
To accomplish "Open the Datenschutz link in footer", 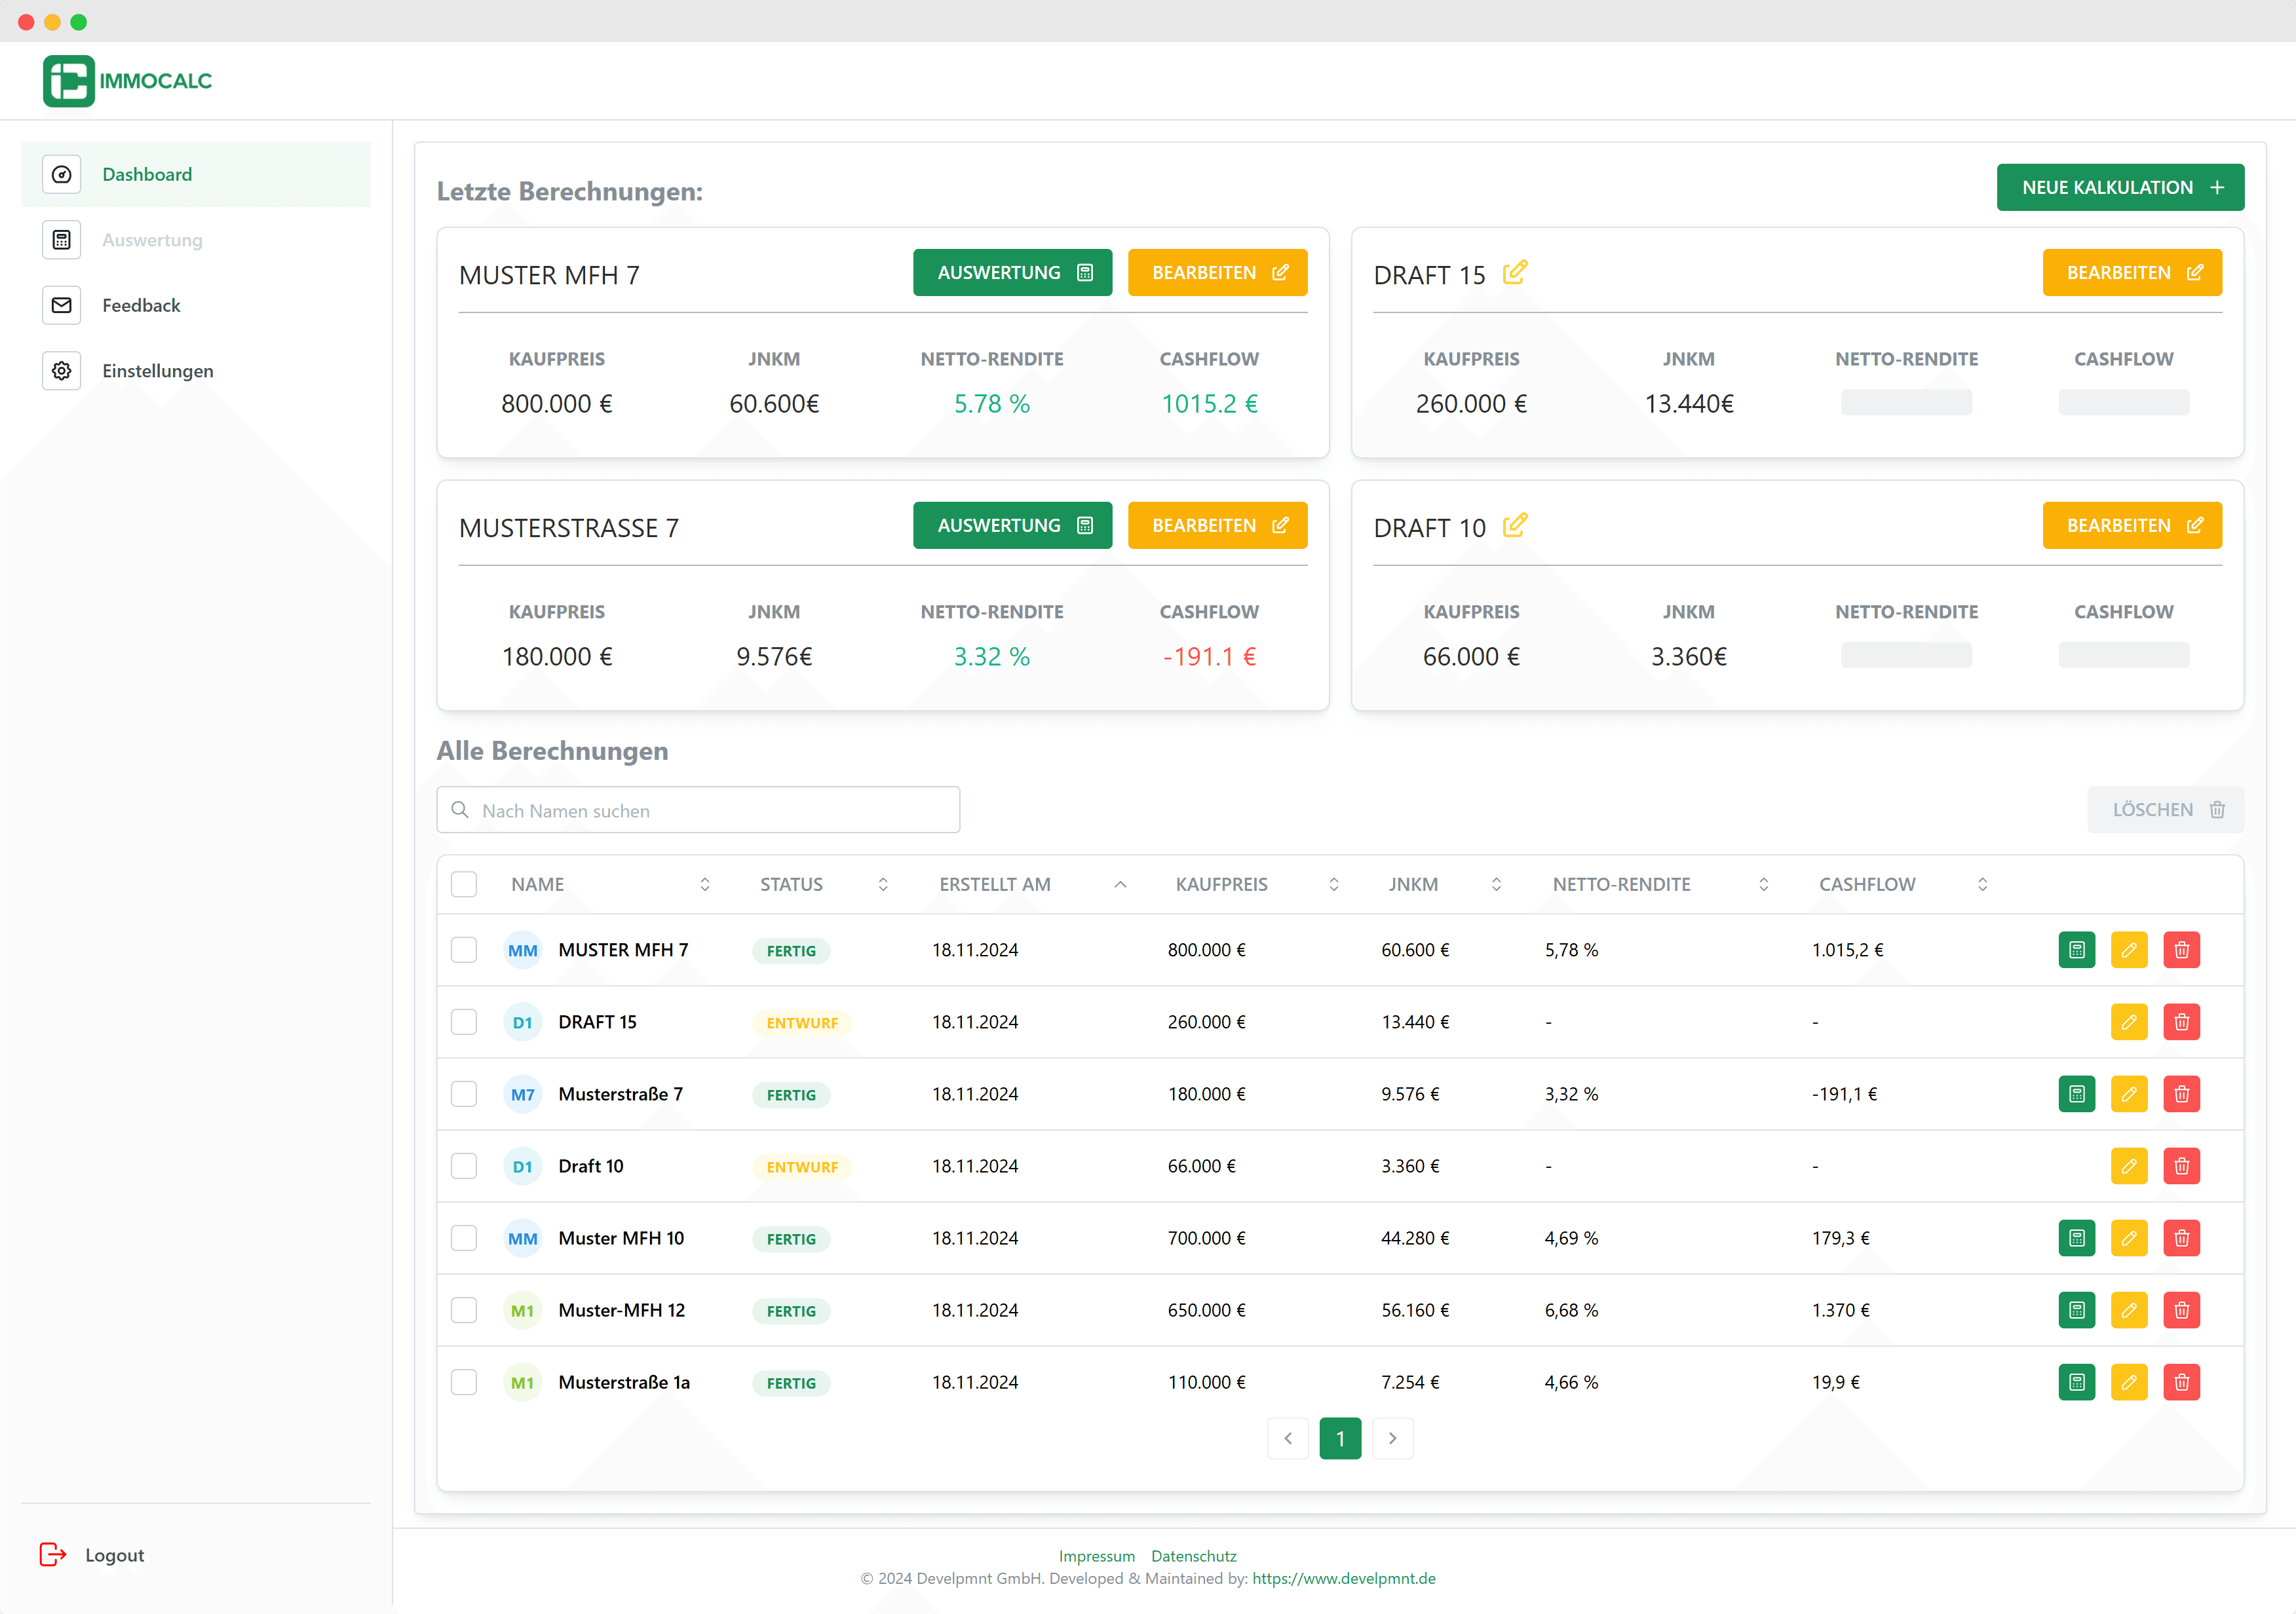I will click(1193, 1555).
